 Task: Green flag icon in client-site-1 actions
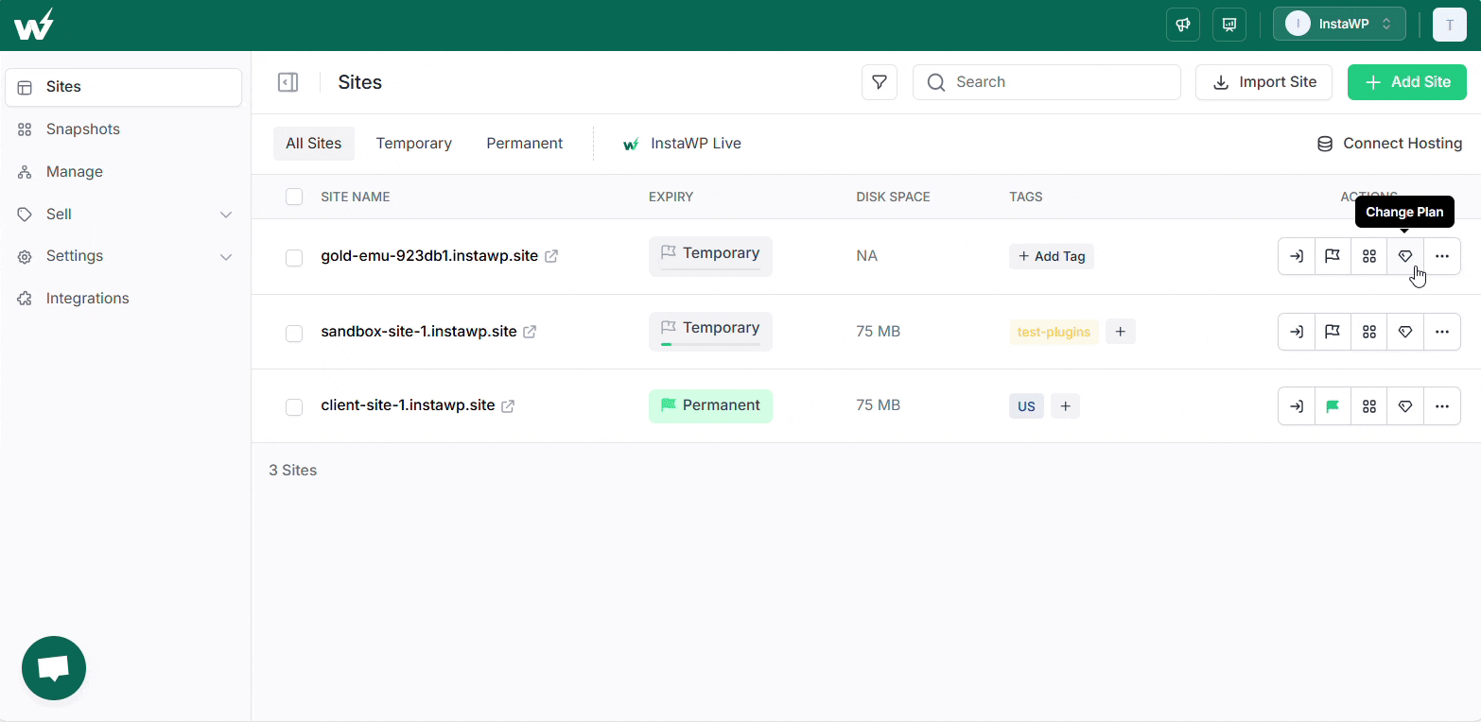point(1333,406)
